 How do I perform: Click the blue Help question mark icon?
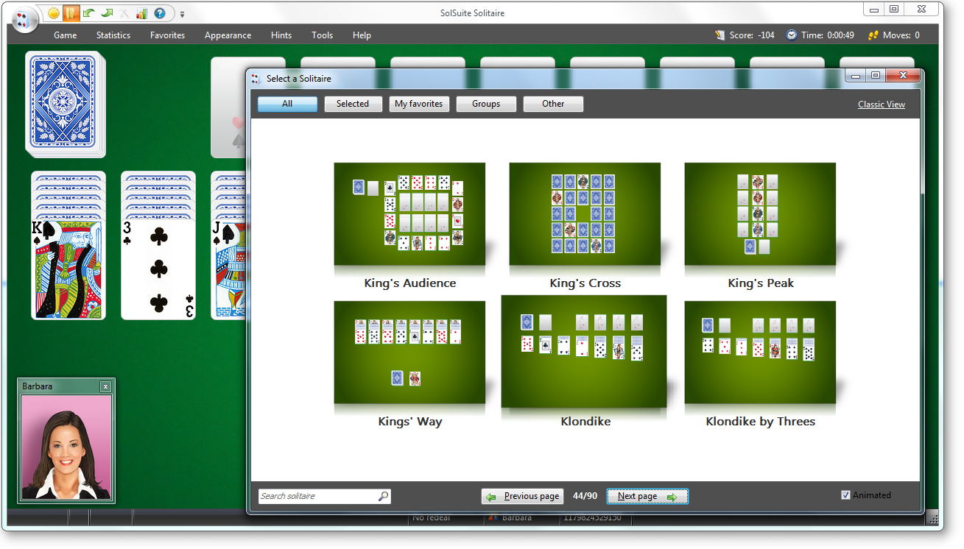(159, 13)
